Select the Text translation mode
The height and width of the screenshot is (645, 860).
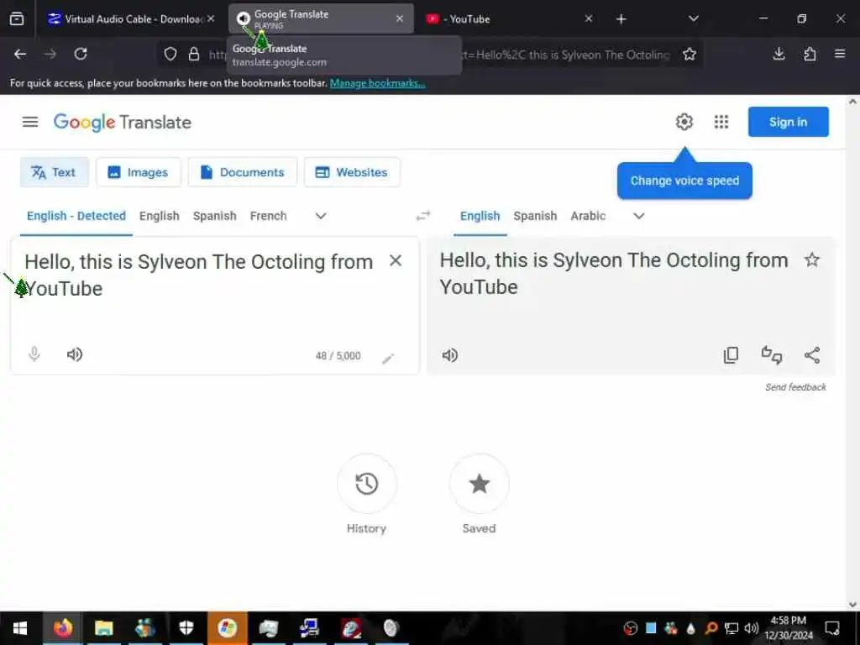pos(54,172)
